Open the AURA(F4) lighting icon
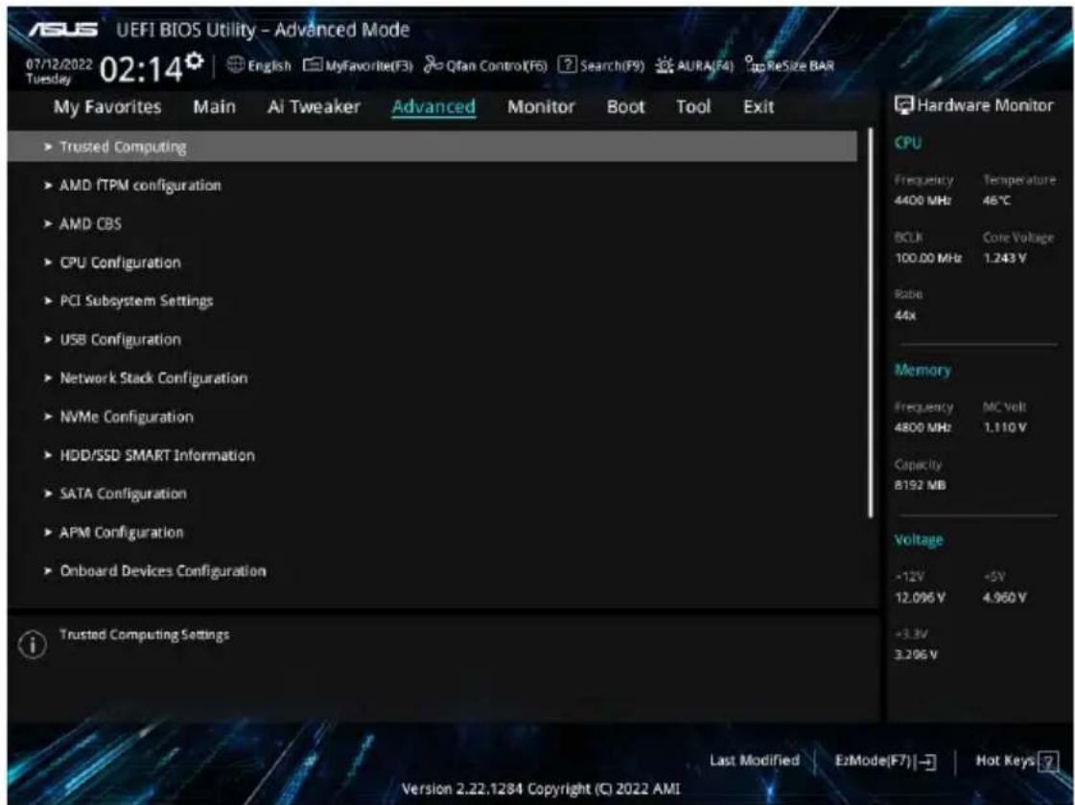The height and width of the screenshot is (805, 1075). pyautogui.click(x=665, y=65)
